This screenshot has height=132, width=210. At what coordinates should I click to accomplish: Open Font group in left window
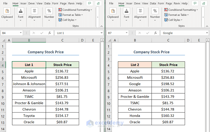[20, 15]
